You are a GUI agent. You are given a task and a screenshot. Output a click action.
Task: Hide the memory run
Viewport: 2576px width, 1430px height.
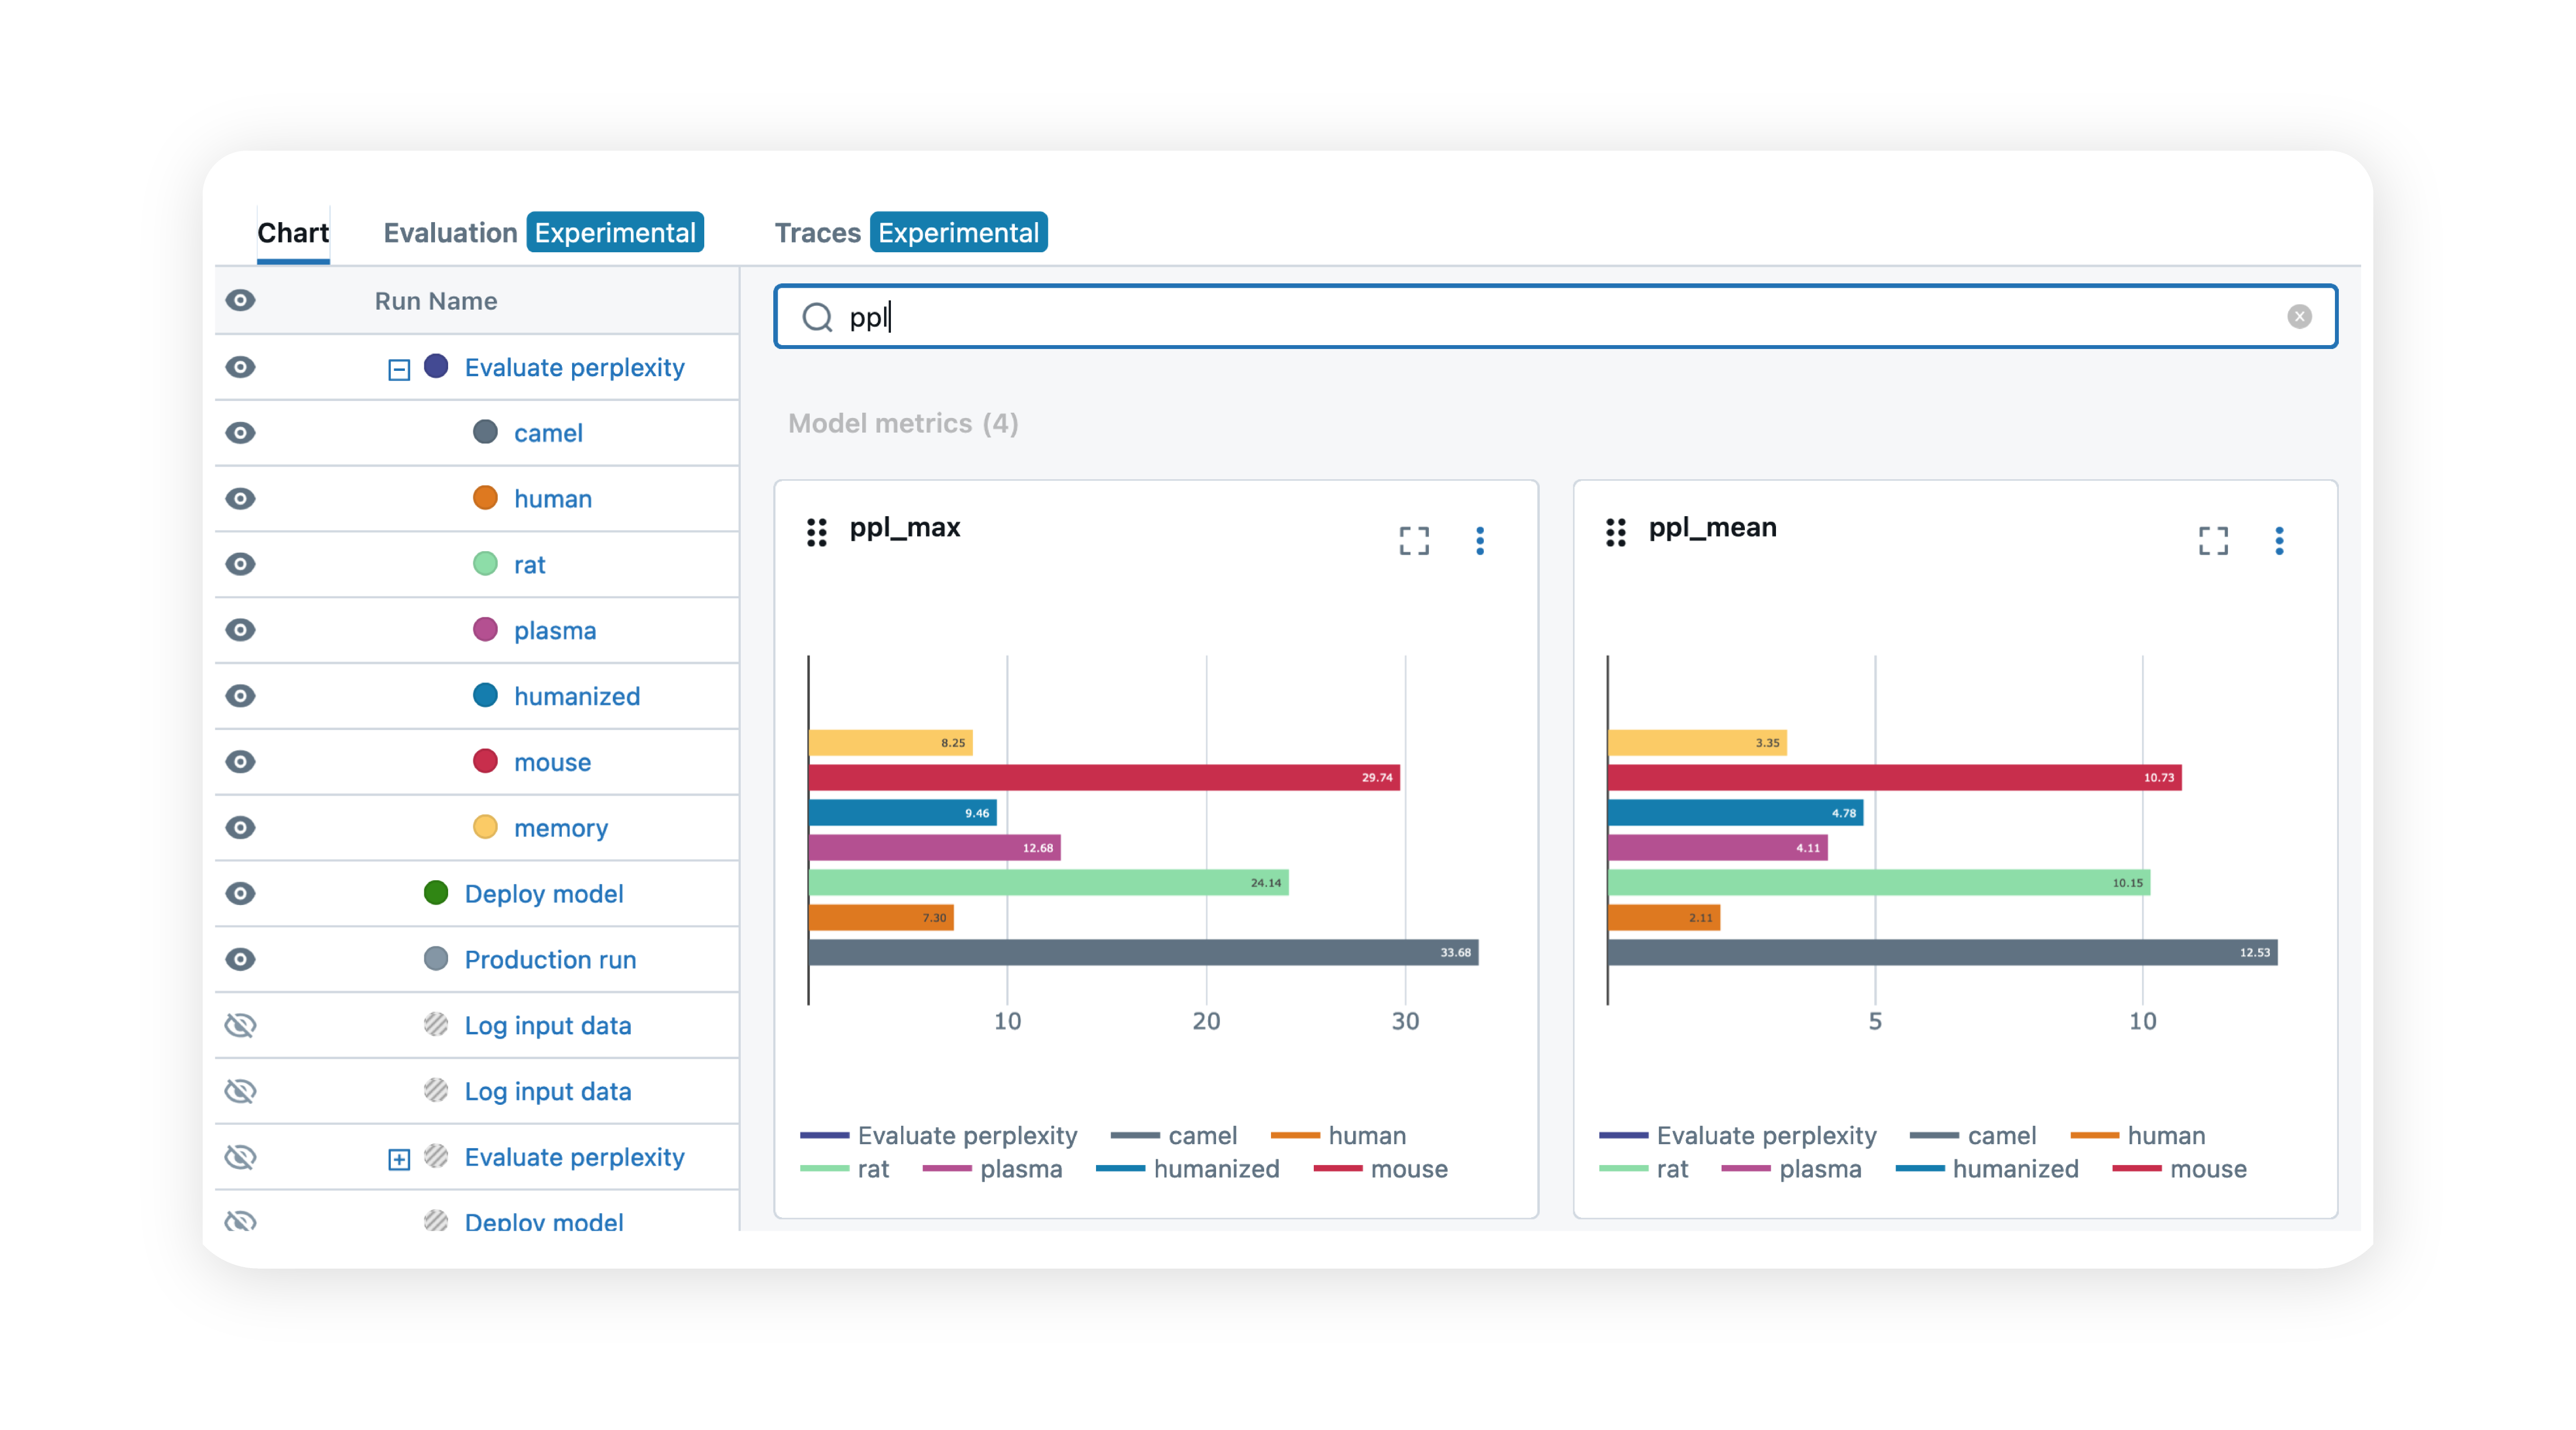tap(240, 828)
